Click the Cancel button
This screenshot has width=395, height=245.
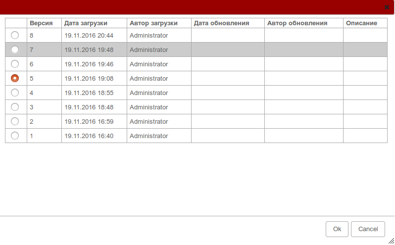coord(368,229)
